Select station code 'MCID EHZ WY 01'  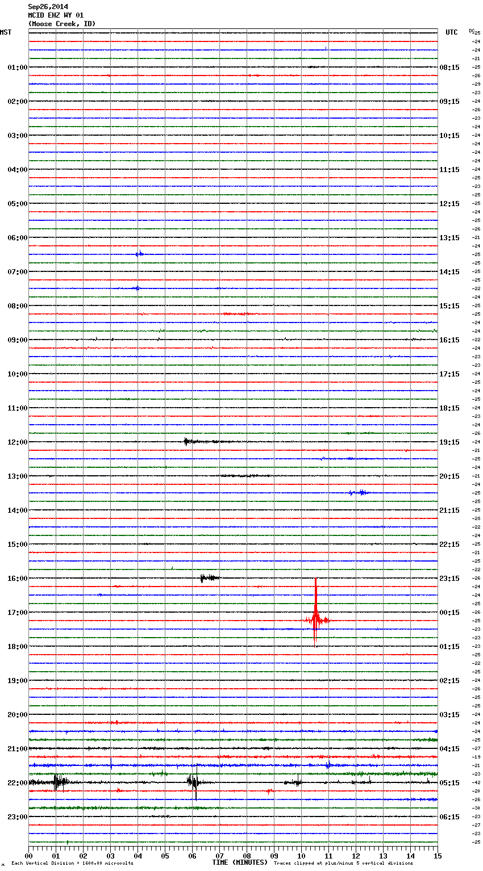point(56,15)
